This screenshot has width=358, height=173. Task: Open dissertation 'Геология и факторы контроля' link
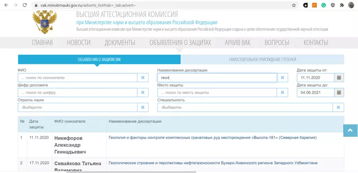click(x=213, y=138)
